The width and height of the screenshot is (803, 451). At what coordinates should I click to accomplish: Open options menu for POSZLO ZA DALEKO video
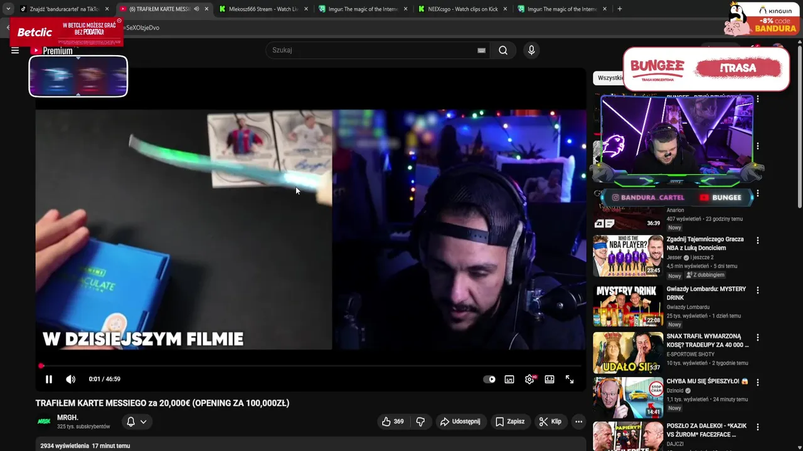click(x=757, y=427)
